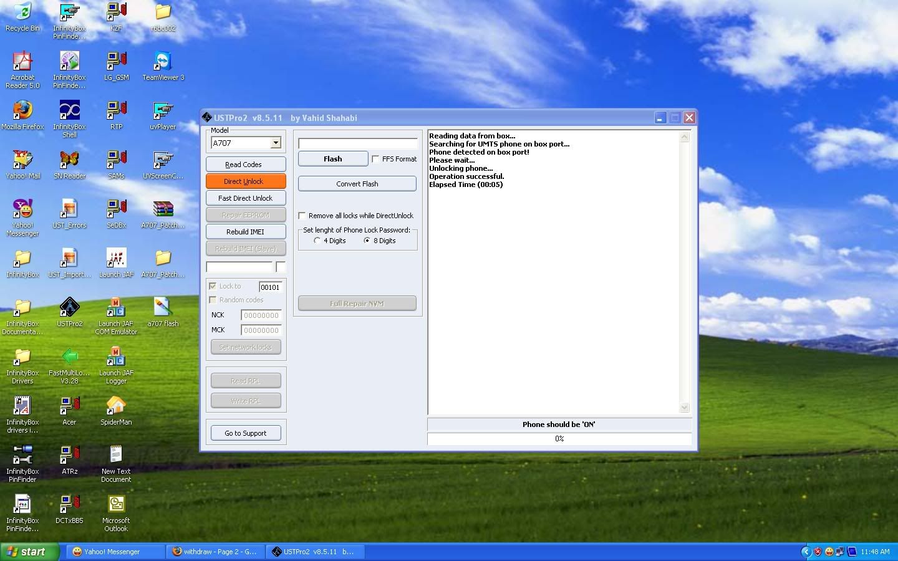Open TeamViewer 3 desktop icon

coord(163,66)
